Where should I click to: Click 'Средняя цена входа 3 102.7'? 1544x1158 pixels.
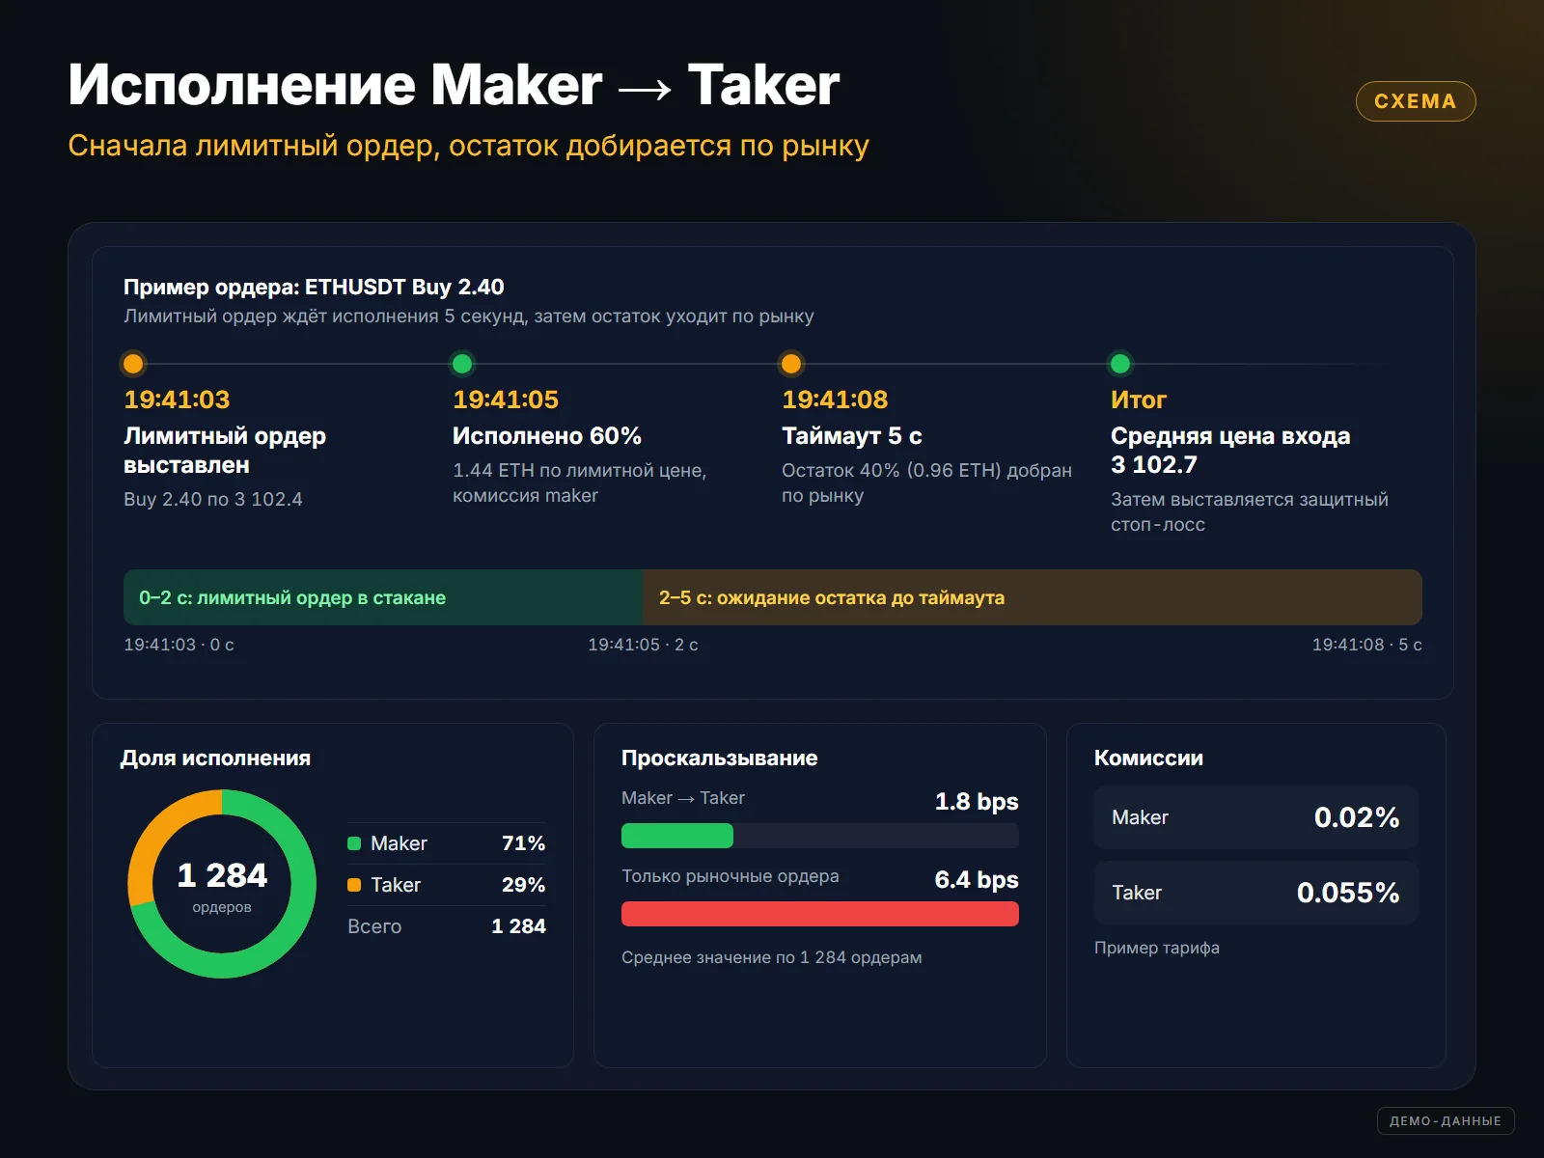1230,451
